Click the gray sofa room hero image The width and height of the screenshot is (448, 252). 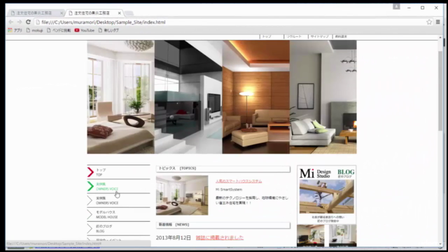tap(323, 97)
